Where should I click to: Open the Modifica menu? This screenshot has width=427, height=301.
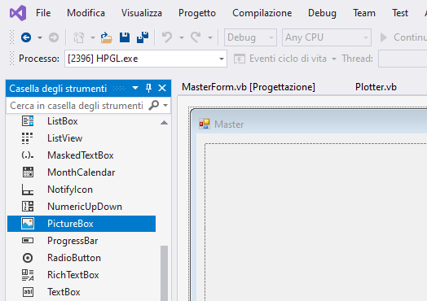[86, 13]
